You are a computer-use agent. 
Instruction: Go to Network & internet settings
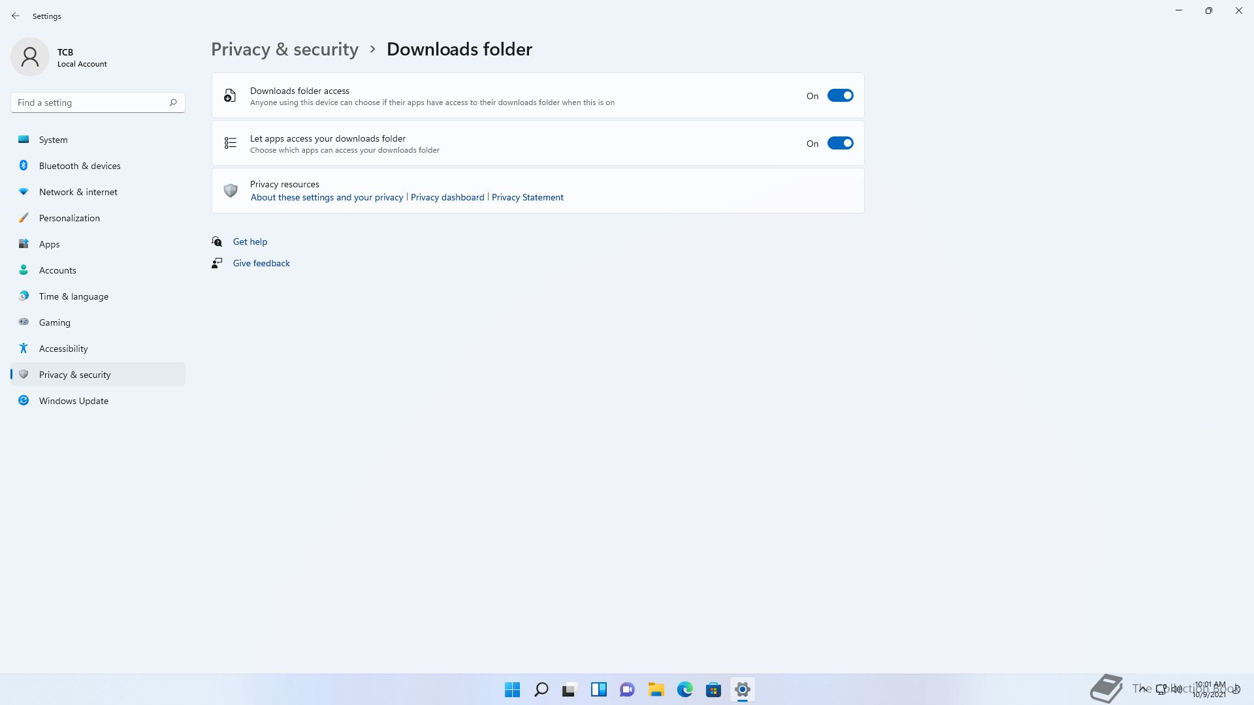click(78, 192)
